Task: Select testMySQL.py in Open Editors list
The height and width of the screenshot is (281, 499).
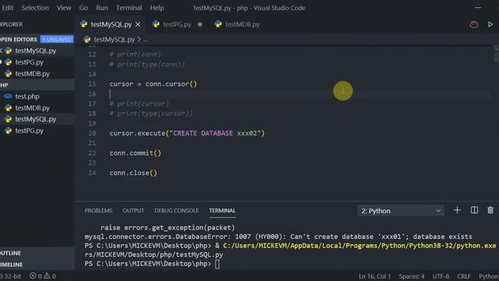Action: coord(36,51)
